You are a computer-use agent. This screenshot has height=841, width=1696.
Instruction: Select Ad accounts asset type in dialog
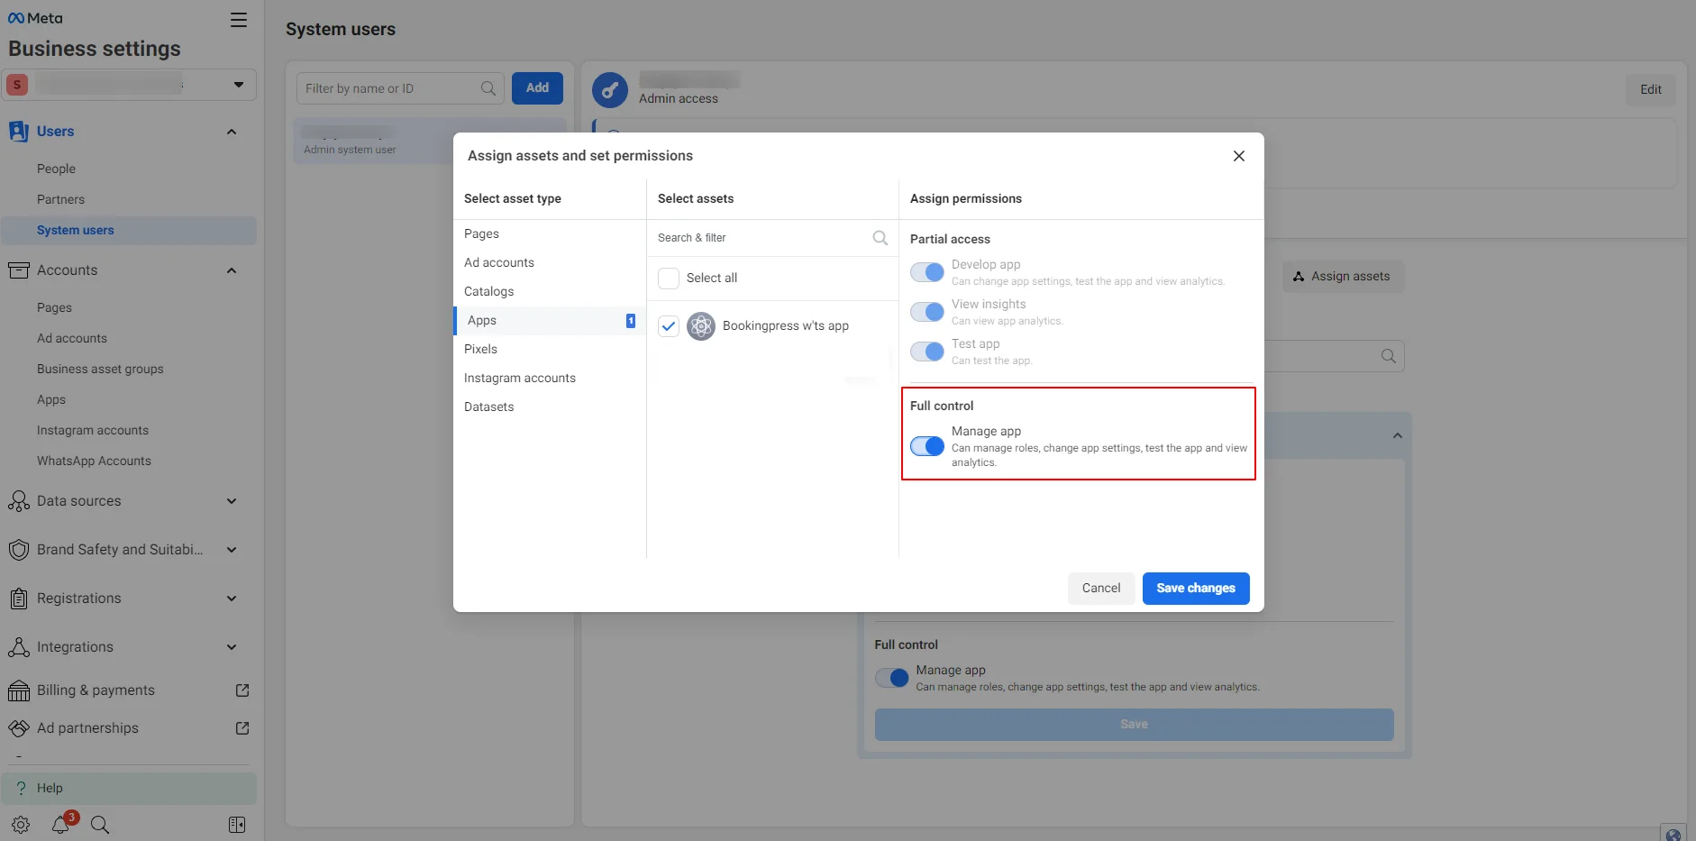[499, 262]
